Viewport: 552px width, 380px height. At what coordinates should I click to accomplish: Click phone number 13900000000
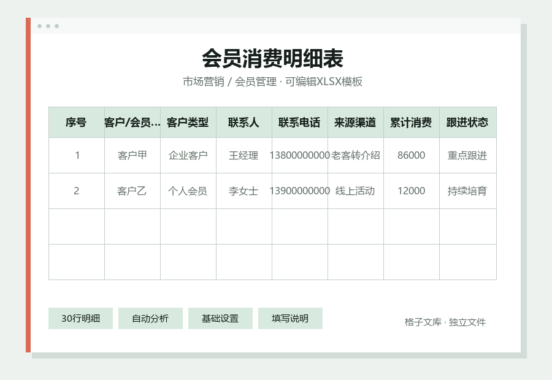[299, 191]
